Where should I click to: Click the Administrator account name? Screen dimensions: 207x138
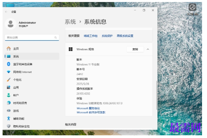tap(27, 23)
